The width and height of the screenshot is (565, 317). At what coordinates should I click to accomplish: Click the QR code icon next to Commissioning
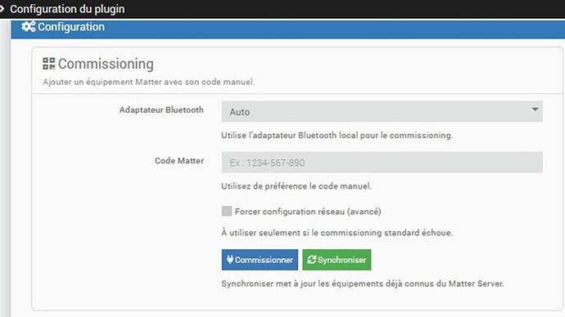tap(48, 64)
